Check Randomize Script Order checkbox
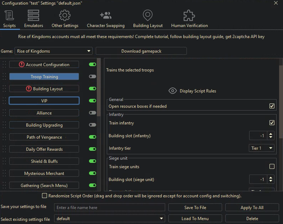 click(x=44, y=196)
